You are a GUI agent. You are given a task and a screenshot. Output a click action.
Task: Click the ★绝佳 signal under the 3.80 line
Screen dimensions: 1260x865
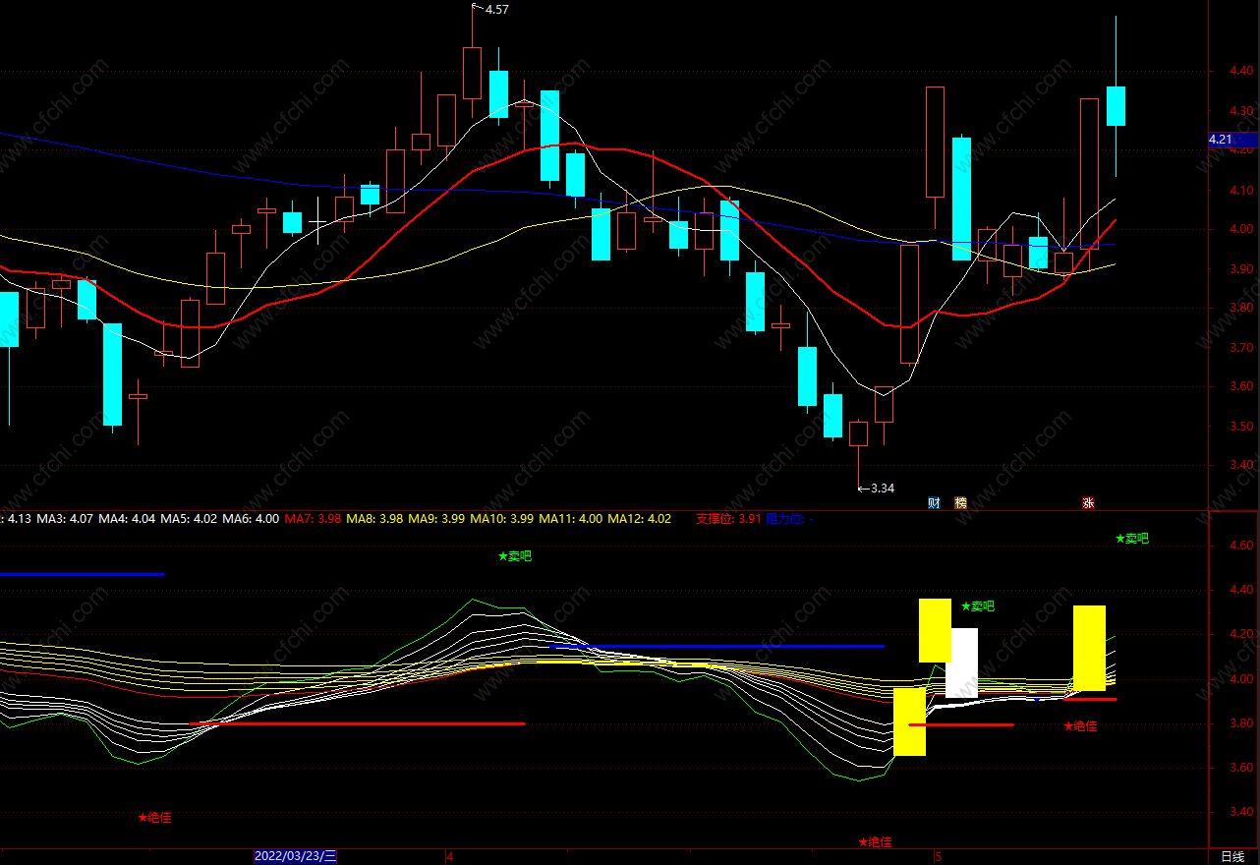coord(1081,726)
